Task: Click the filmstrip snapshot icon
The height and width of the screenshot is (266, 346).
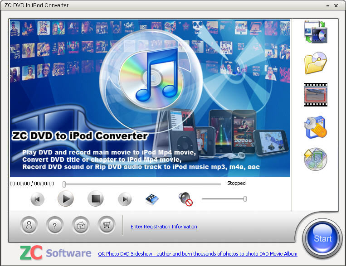Action: click(x=152, y=199)
